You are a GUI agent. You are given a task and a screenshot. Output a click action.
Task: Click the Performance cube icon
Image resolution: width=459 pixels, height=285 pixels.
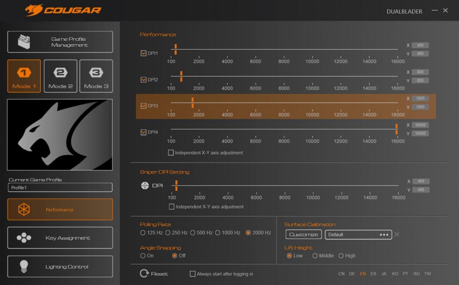point(24,209)
